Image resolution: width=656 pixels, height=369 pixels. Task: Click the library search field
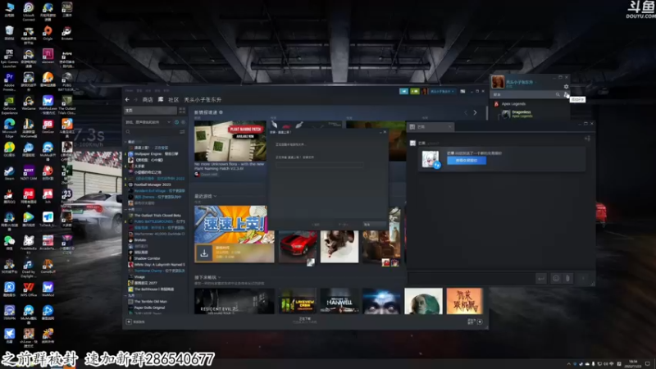pos(152,132)
